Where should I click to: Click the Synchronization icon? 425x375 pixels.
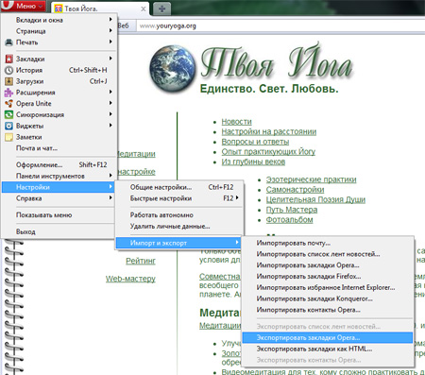pos(8,114)
